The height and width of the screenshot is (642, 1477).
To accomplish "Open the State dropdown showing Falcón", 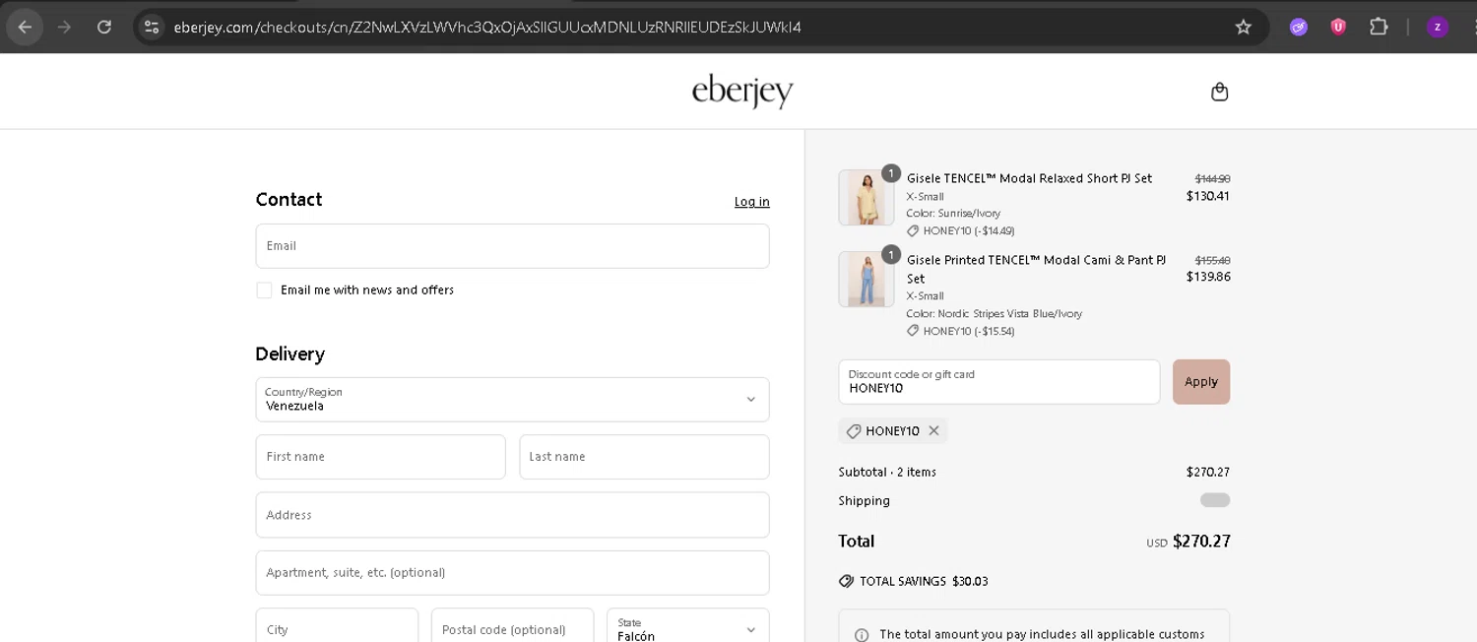I will point(687,626).
